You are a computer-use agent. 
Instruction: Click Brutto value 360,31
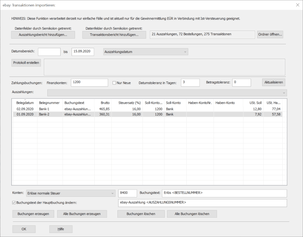tap(105, 115)
